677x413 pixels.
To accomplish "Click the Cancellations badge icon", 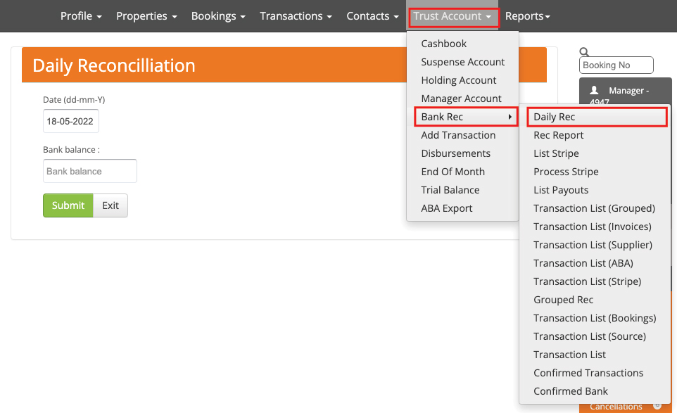I will point(657,406).
